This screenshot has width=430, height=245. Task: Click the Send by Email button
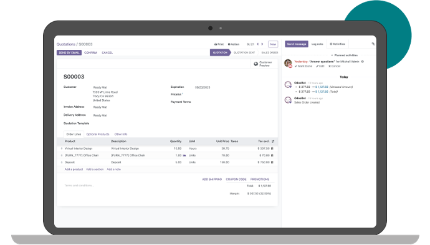tap(69, 52)
